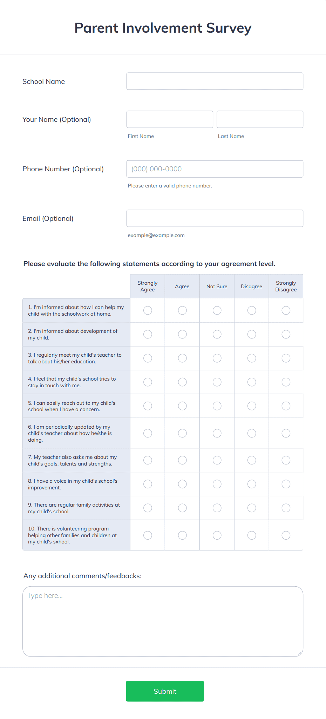Mark Strongly Agree for question 7
The height and width of the screenshot is (719, 326).
click(147, 460)
